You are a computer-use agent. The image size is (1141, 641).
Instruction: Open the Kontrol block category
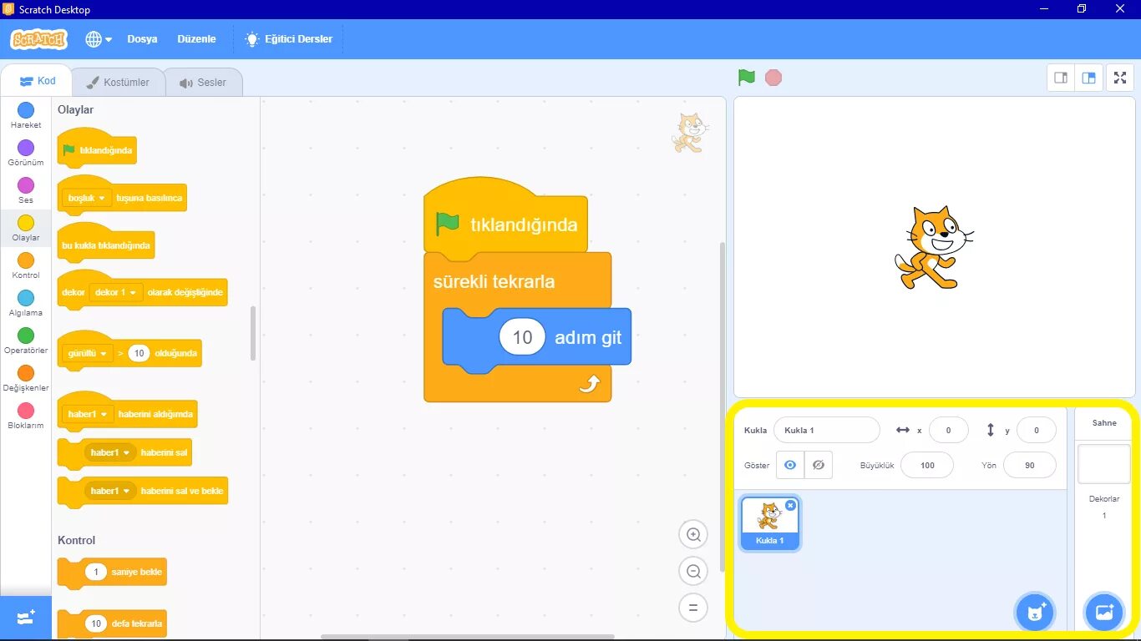26,265
